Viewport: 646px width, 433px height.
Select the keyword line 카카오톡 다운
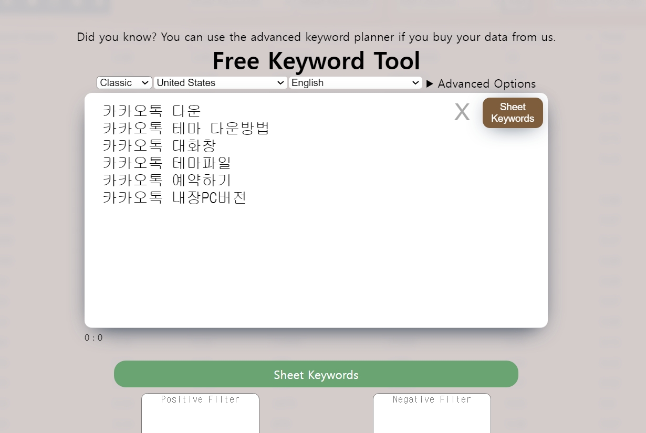pos(152,110)
